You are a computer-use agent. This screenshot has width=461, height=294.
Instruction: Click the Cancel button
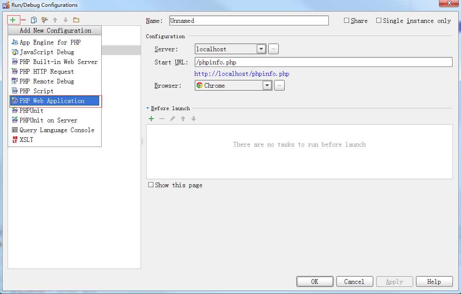pyautogui.click(x=355, y=282)
